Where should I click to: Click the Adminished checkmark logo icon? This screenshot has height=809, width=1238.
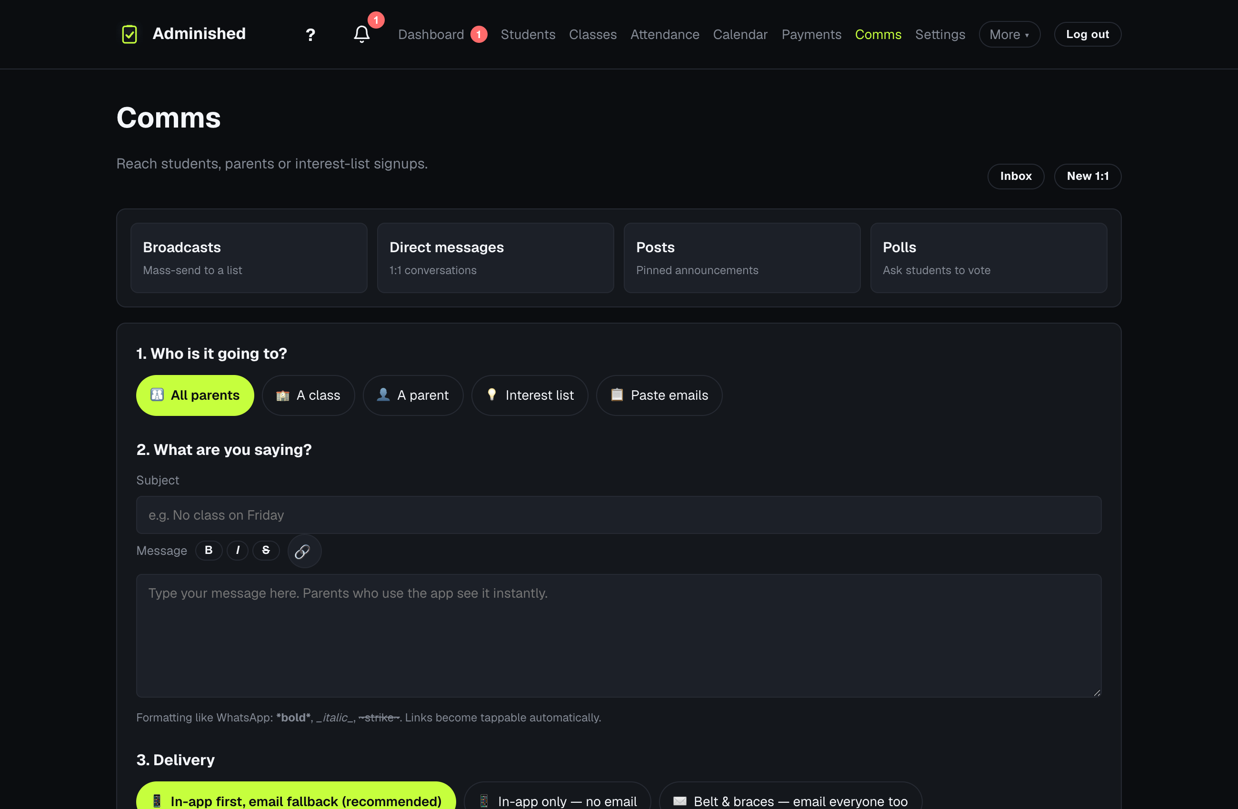tap(130, 34)
